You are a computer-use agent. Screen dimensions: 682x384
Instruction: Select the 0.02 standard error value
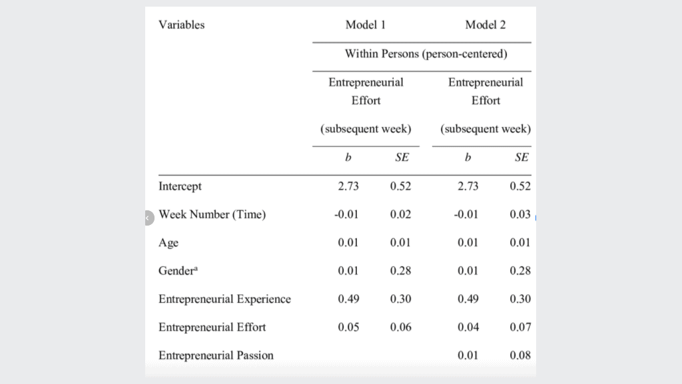click(x=400, y=214)
